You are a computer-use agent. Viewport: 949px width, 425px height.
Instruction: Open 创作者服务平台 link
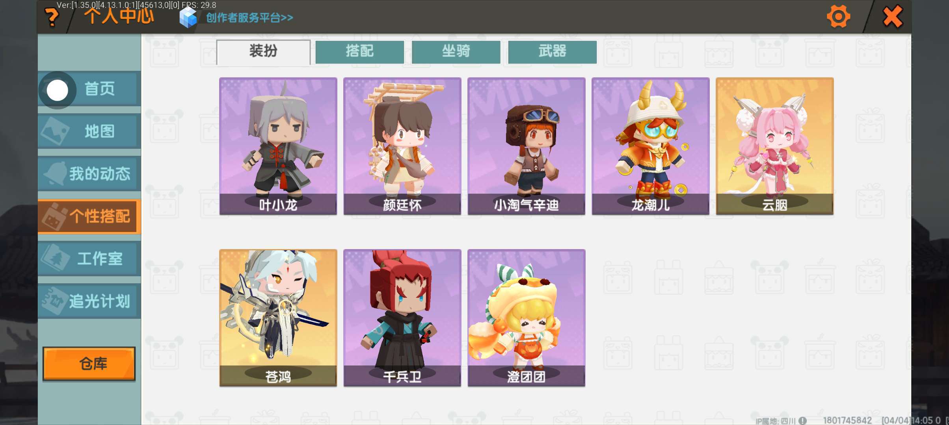coord(249,18)
